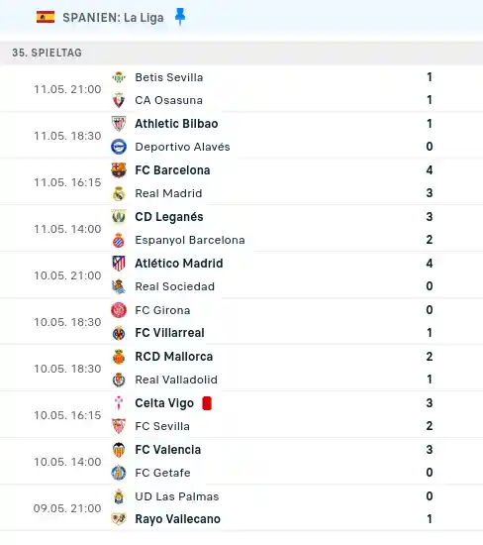Click the Real Madrid crest
The height and width of the screenshot is (545, 483).
click(x=119, y=193)
